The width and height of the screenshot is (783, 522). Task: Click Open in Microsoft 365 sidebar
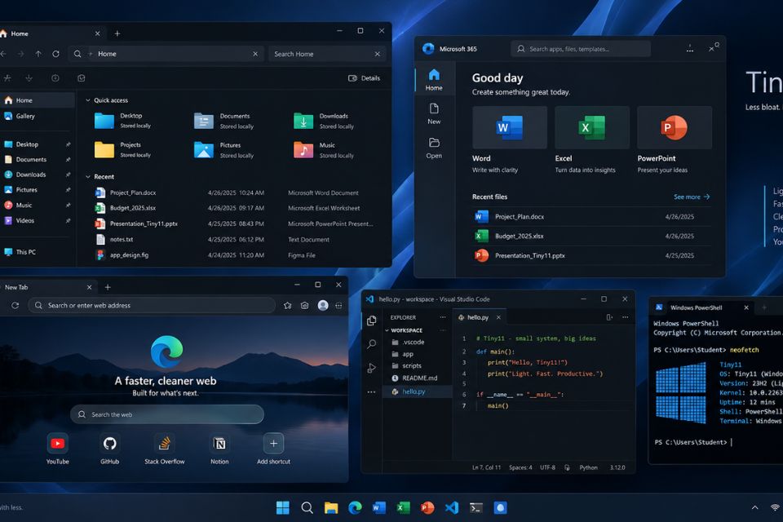point(434,148)
